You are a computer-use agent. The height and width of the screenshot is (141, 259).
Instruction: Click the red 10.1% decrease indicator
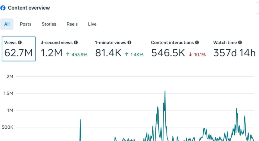(x=197, y=54)
